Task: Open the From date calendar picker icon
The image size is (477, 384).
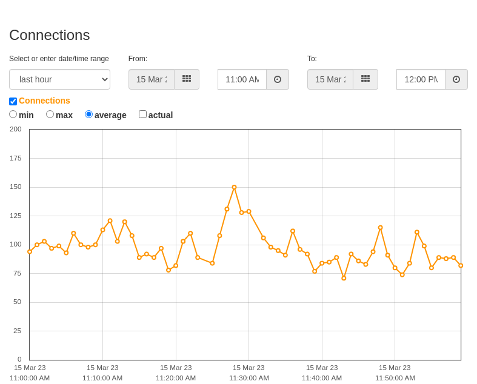Action: (x=187, y=79)
